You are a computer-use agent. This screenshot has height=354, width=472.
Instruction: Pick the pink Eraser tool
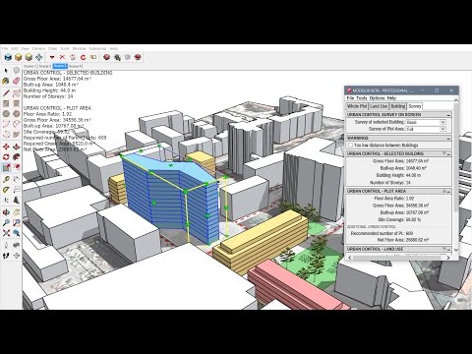click(x=17, y=81)
